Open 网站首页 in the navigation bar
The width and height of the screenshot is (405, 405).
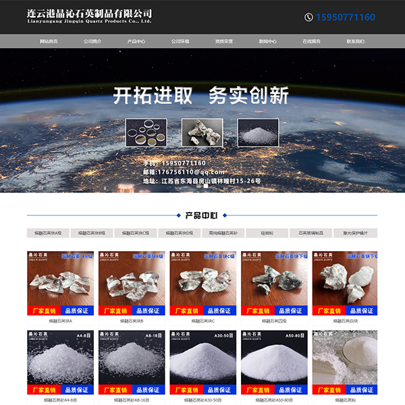49,41
